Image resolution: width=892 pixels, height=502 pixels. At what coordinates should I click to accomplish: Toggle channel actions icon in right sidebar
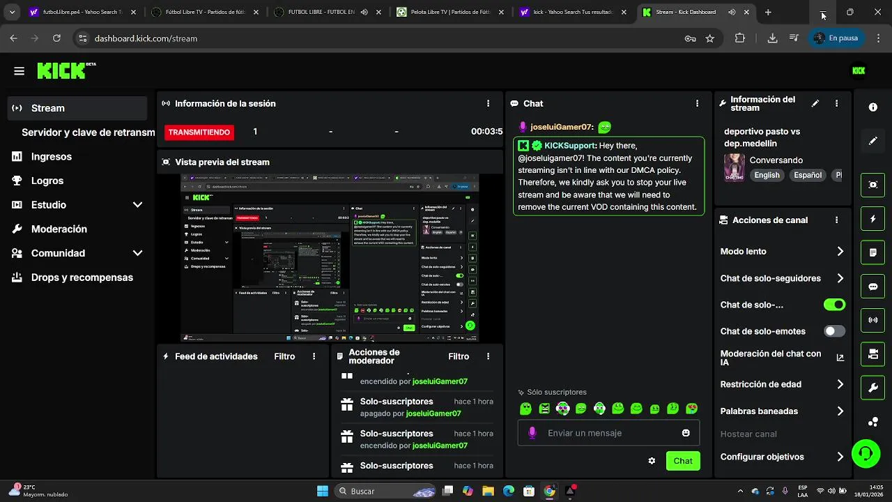(873, 354)
